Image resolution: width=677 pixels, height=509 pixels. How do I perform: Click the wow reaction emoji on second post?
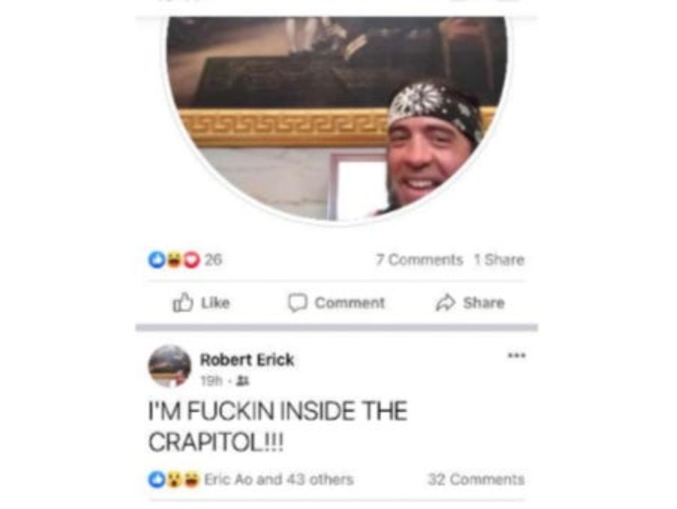tap(174, 479)
